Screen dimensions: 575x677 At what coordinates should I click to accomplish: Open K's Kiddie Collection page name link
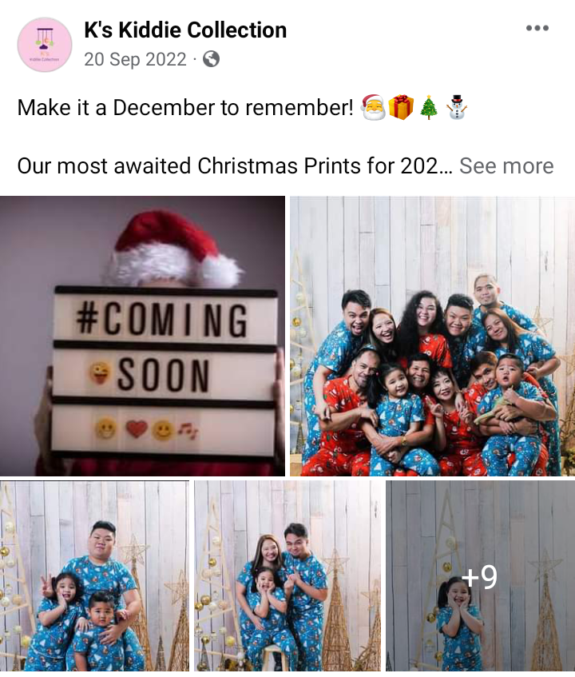point(185,30)
